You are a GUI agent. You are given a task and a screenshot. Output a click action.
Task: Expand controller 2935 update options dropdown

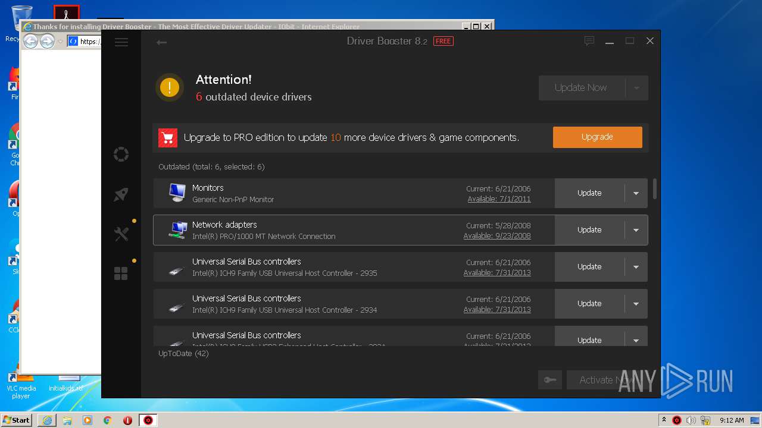click(x=636, y=267)
